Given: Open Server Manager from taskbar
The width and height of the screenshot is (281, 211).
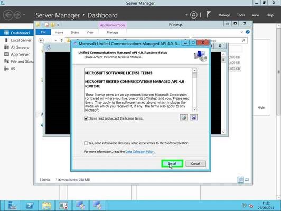Looking at the screenshot, I should [x=13, y=206].
